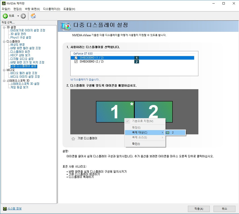Open 비디오 컬러 설정 조정 page
The height and width of the screenshot is (214, 239).
[x=24, y=73]
